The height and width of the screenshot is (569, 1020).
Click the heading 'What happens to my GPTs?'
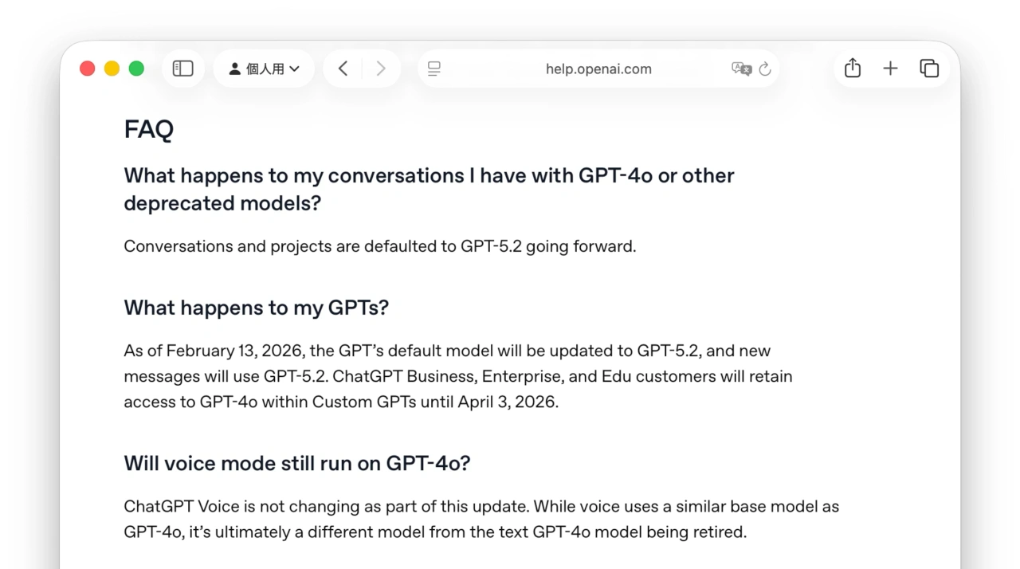click(x=256, y=308)
